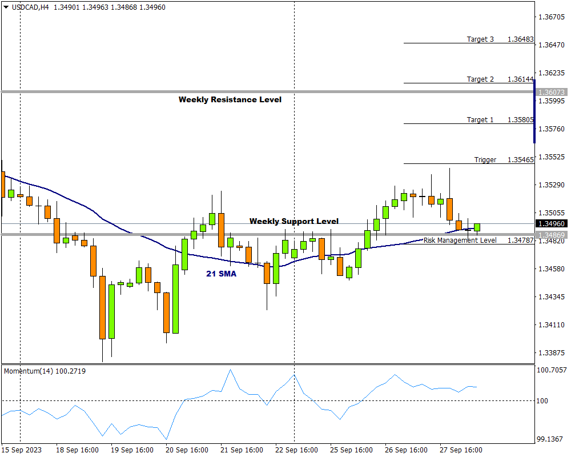Click the gray 1.34869 support price tag
This screenshot has height=457, width=571.
click(552, 235)
